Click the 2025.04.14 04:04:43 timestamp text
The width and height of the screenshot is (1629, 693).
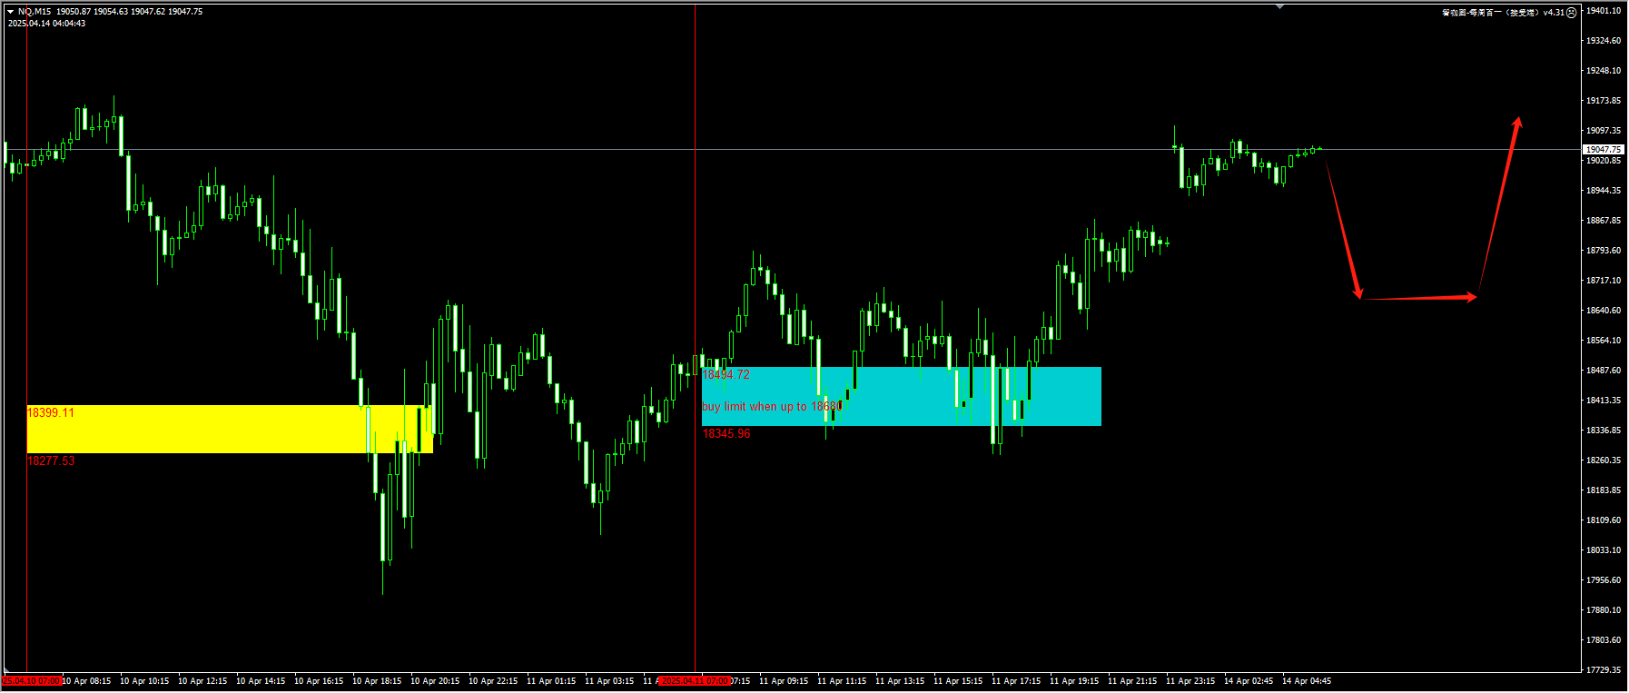pyautogui.click(x=47, y=24)
